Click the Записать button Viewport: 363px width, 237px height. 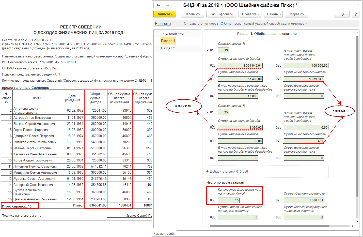coord(165,14)
